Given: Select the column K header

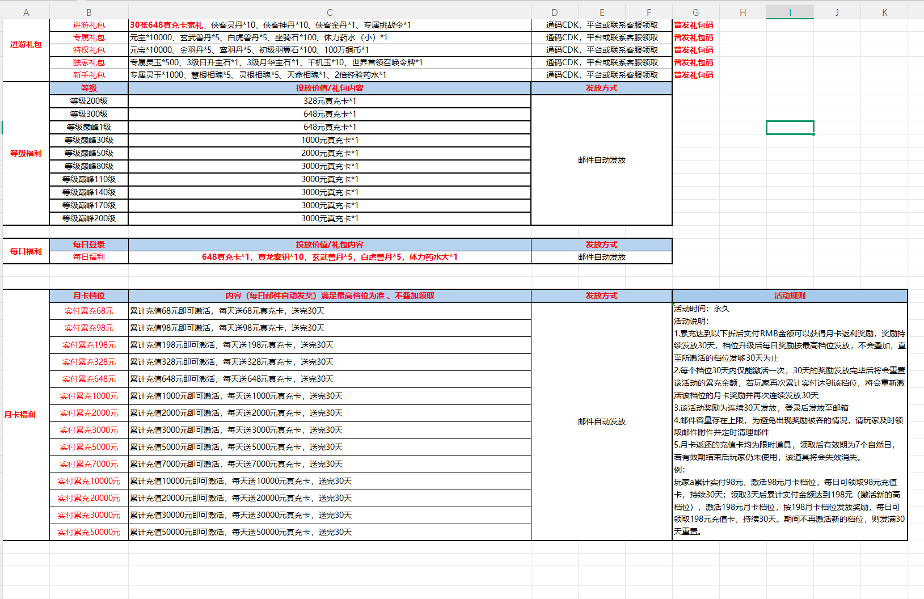Looking at the screenshot, I should point(884,12).
